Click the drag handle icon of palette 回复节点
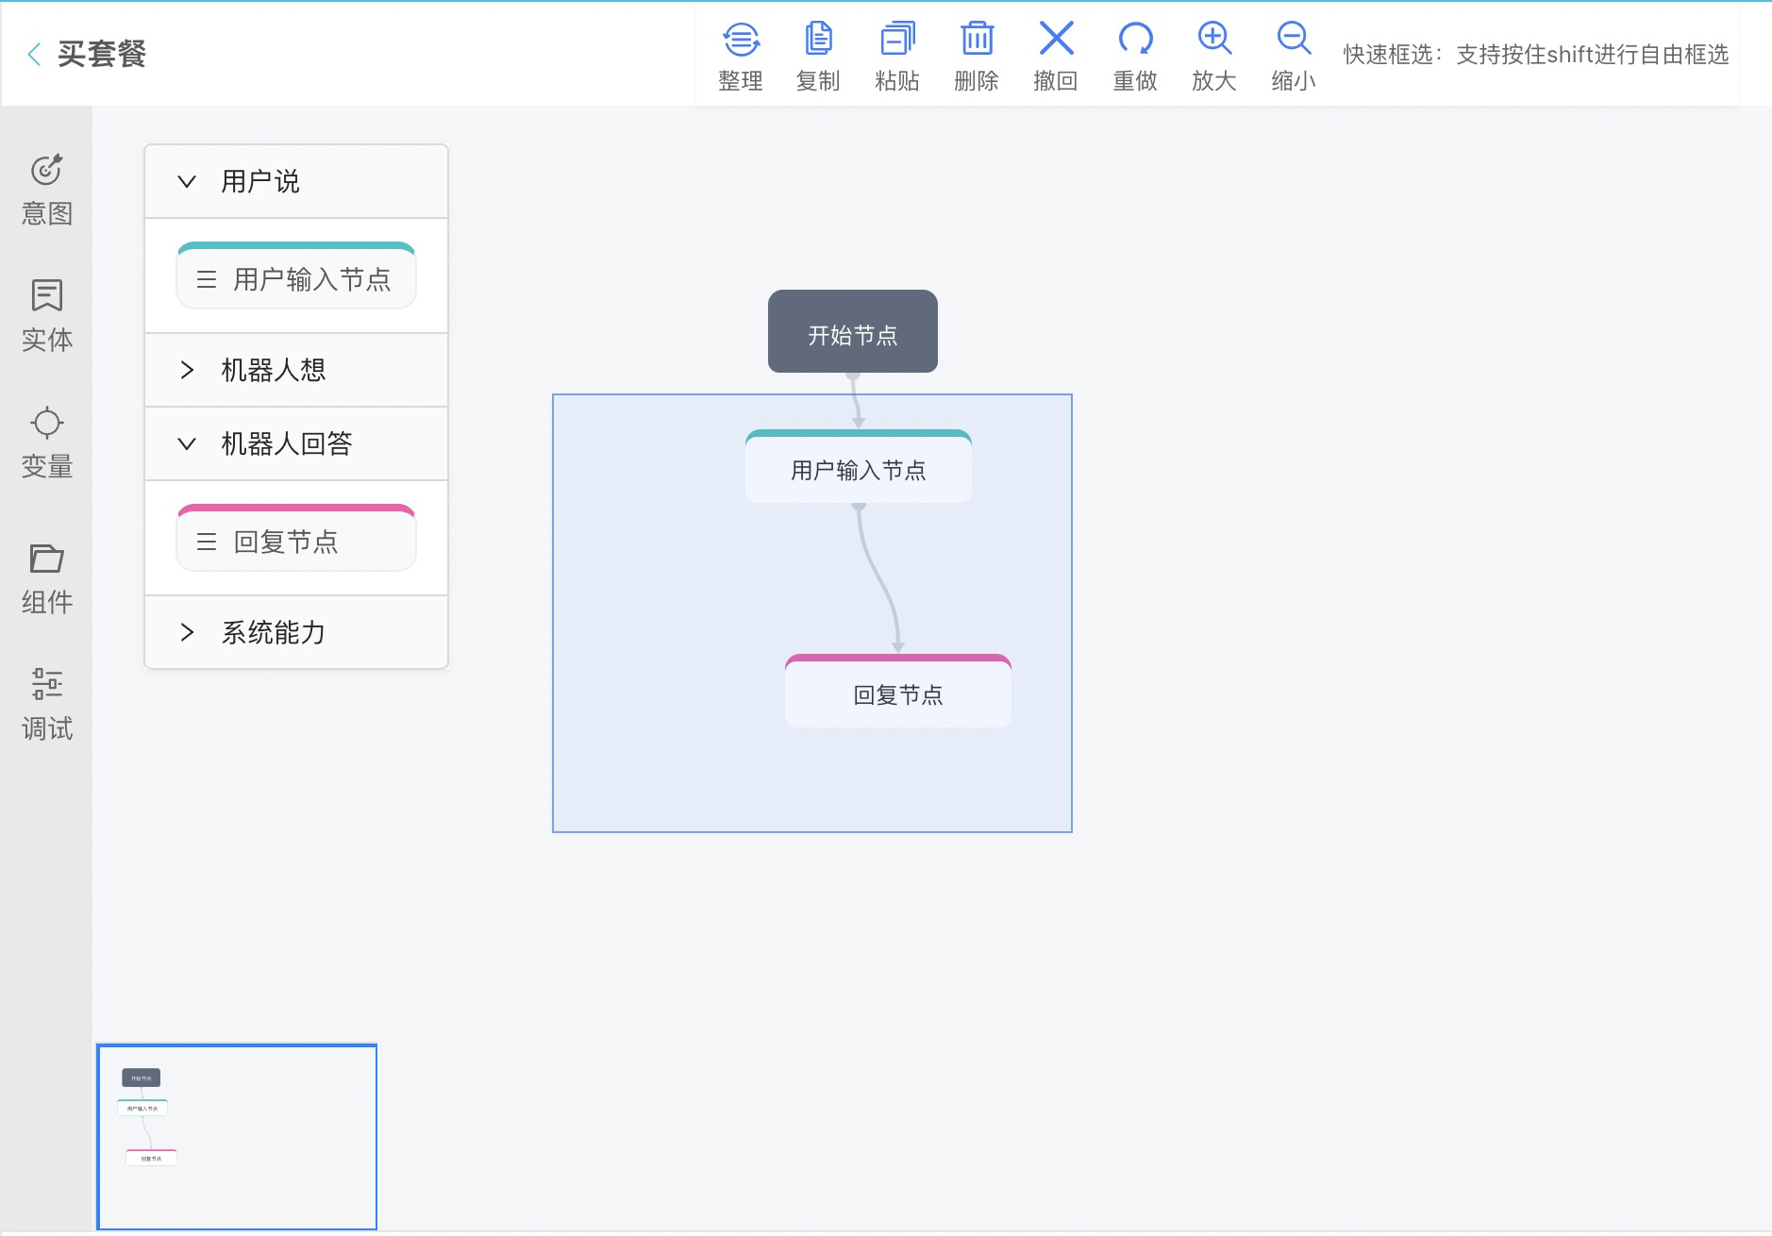Image resolution: width=1772 pixels, height=1236 pixels. click(x=207, y=542)
